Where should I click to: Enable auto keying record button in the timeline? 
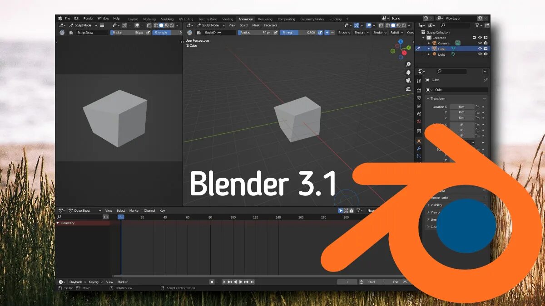coord(212,282)
